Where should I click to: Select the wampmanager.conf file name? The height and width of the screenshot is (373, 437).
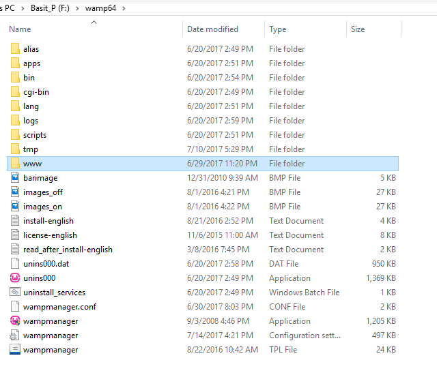[x=59, y=307]
